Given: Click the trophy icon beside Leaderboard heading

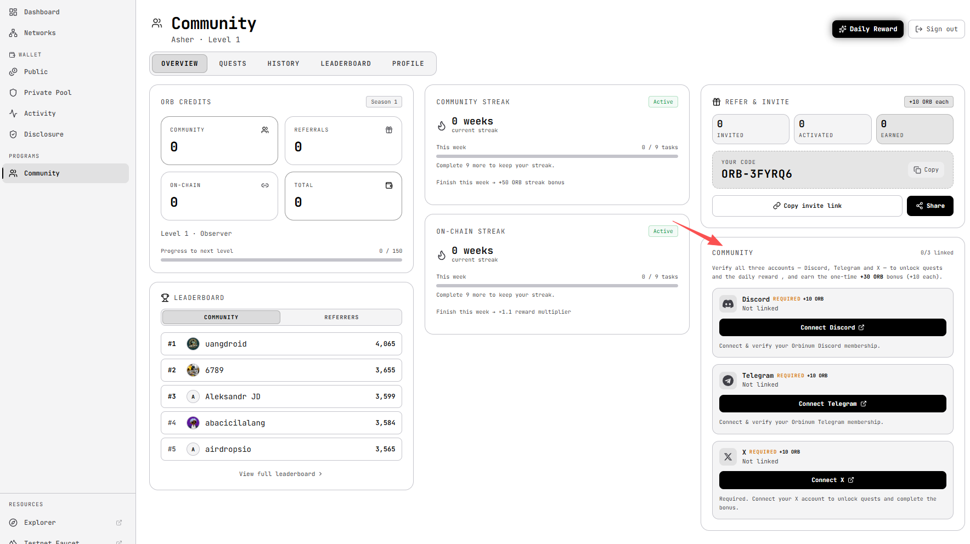Looking at the screenshot, I should pos(165,298).
